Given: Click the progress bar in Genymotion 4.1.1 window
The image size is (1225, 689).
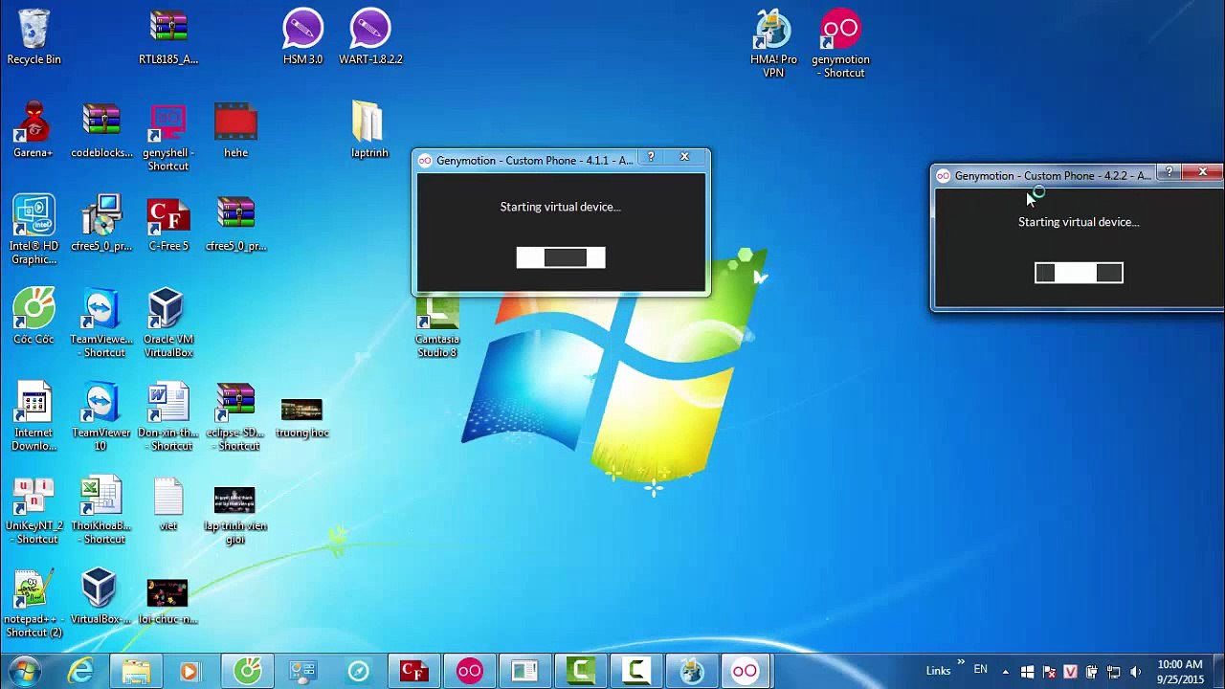Looking at the screenshot, I should [x=561, y=257].
